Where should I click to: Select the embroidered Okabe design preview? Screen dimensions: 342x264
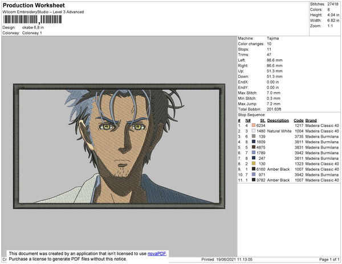(119, 146)
